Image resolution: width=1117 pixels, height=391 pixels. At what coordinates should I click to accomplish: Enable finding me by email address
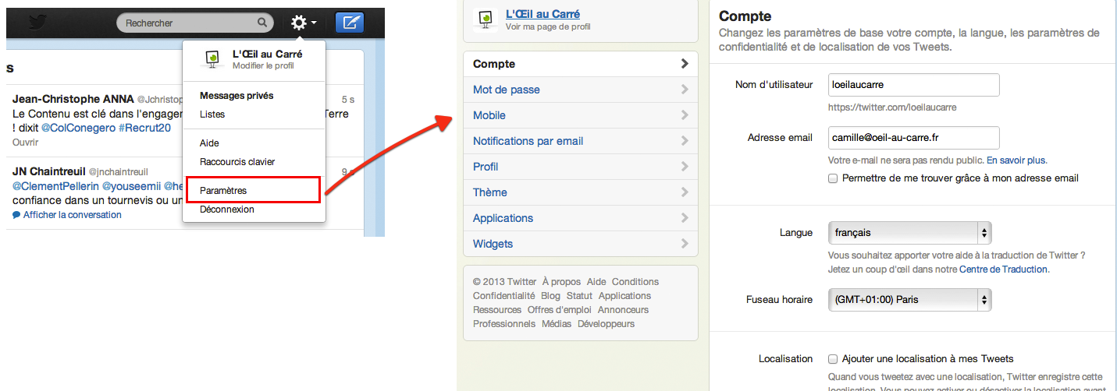pos(833,178)
